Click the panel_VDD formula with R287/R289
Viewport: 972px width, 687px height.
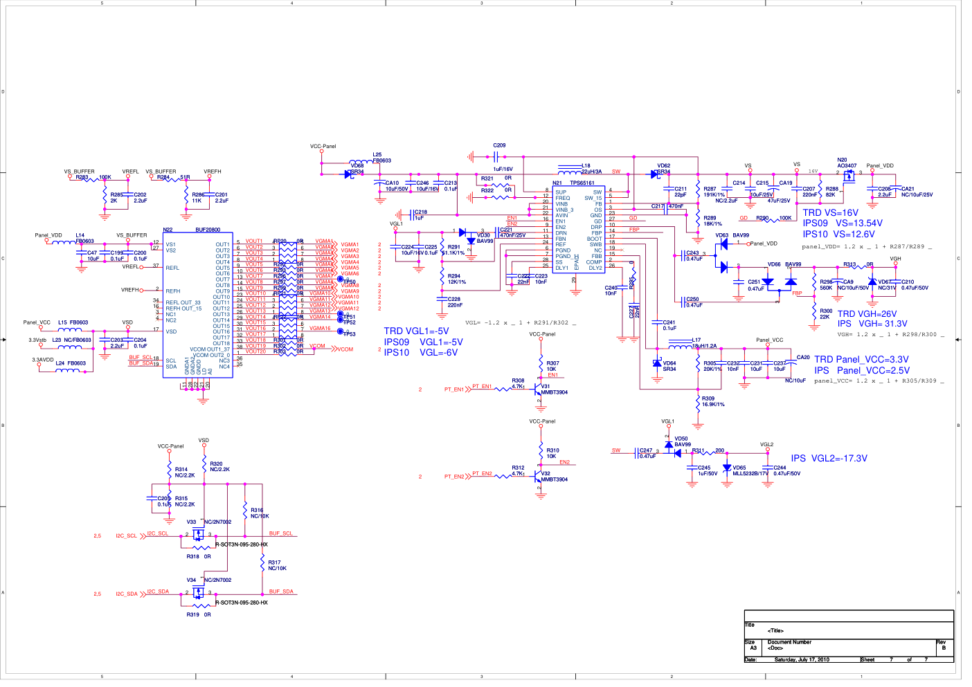[867, 247]
